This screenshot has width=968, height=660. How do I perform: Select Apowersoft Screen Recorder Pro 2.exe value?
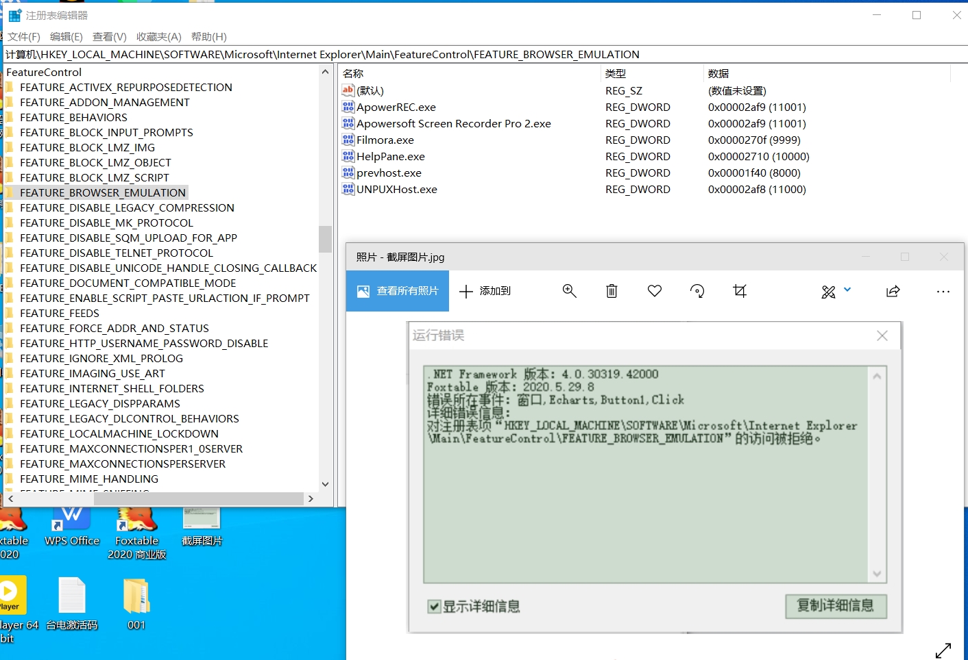pos(454,124)
